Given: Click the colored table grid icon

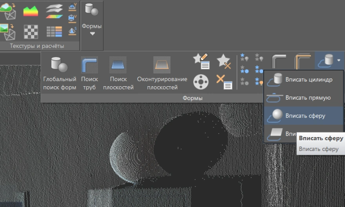Looking at the screenshot, I should click(x=54, y=31).
